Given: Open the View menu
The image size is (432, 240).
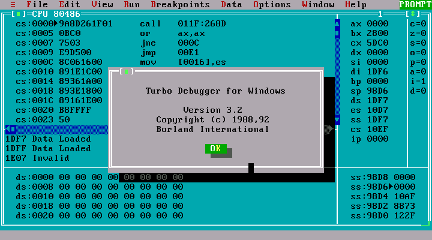Looking at the screenshot, I should tap(102, 4).
